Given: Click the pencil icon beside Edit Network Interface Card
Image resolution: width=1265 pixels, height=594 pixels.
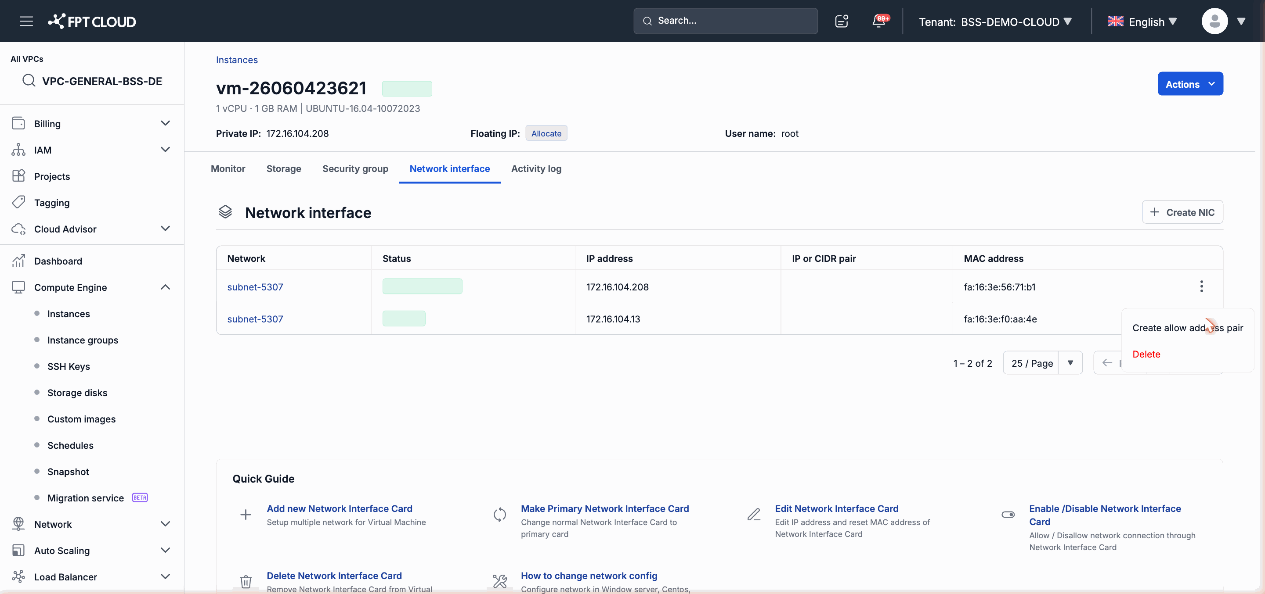Looking at the screenshot, I should click(x=754, y=514).
